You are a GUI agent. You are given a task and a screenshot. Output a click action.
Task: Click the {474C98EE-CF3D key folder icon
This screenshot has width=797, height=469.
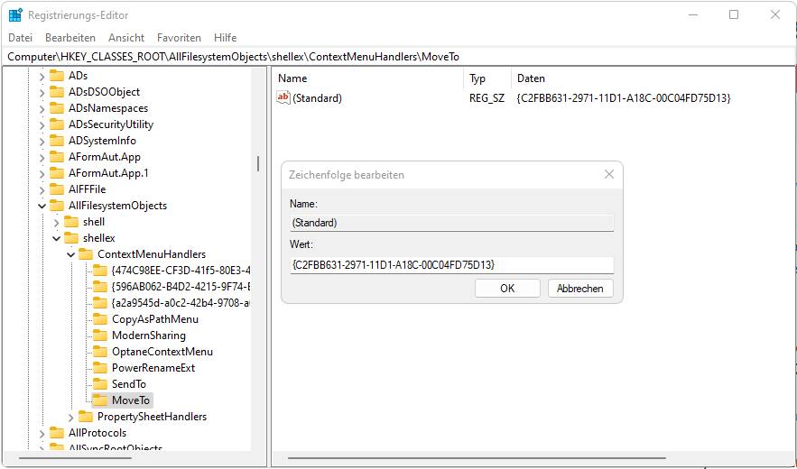pos(100,271)
